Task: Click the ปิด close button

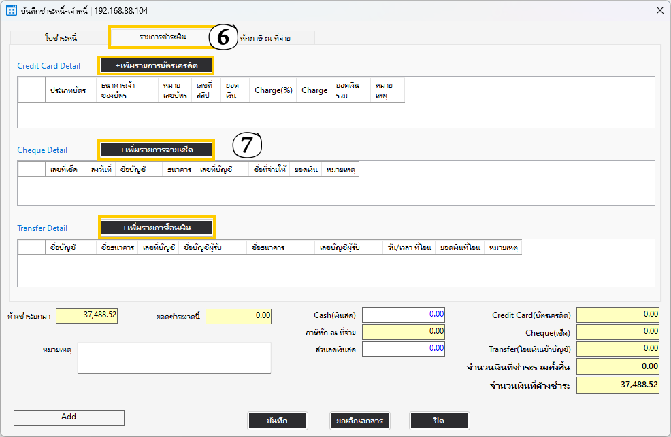Action: point(439,421)
